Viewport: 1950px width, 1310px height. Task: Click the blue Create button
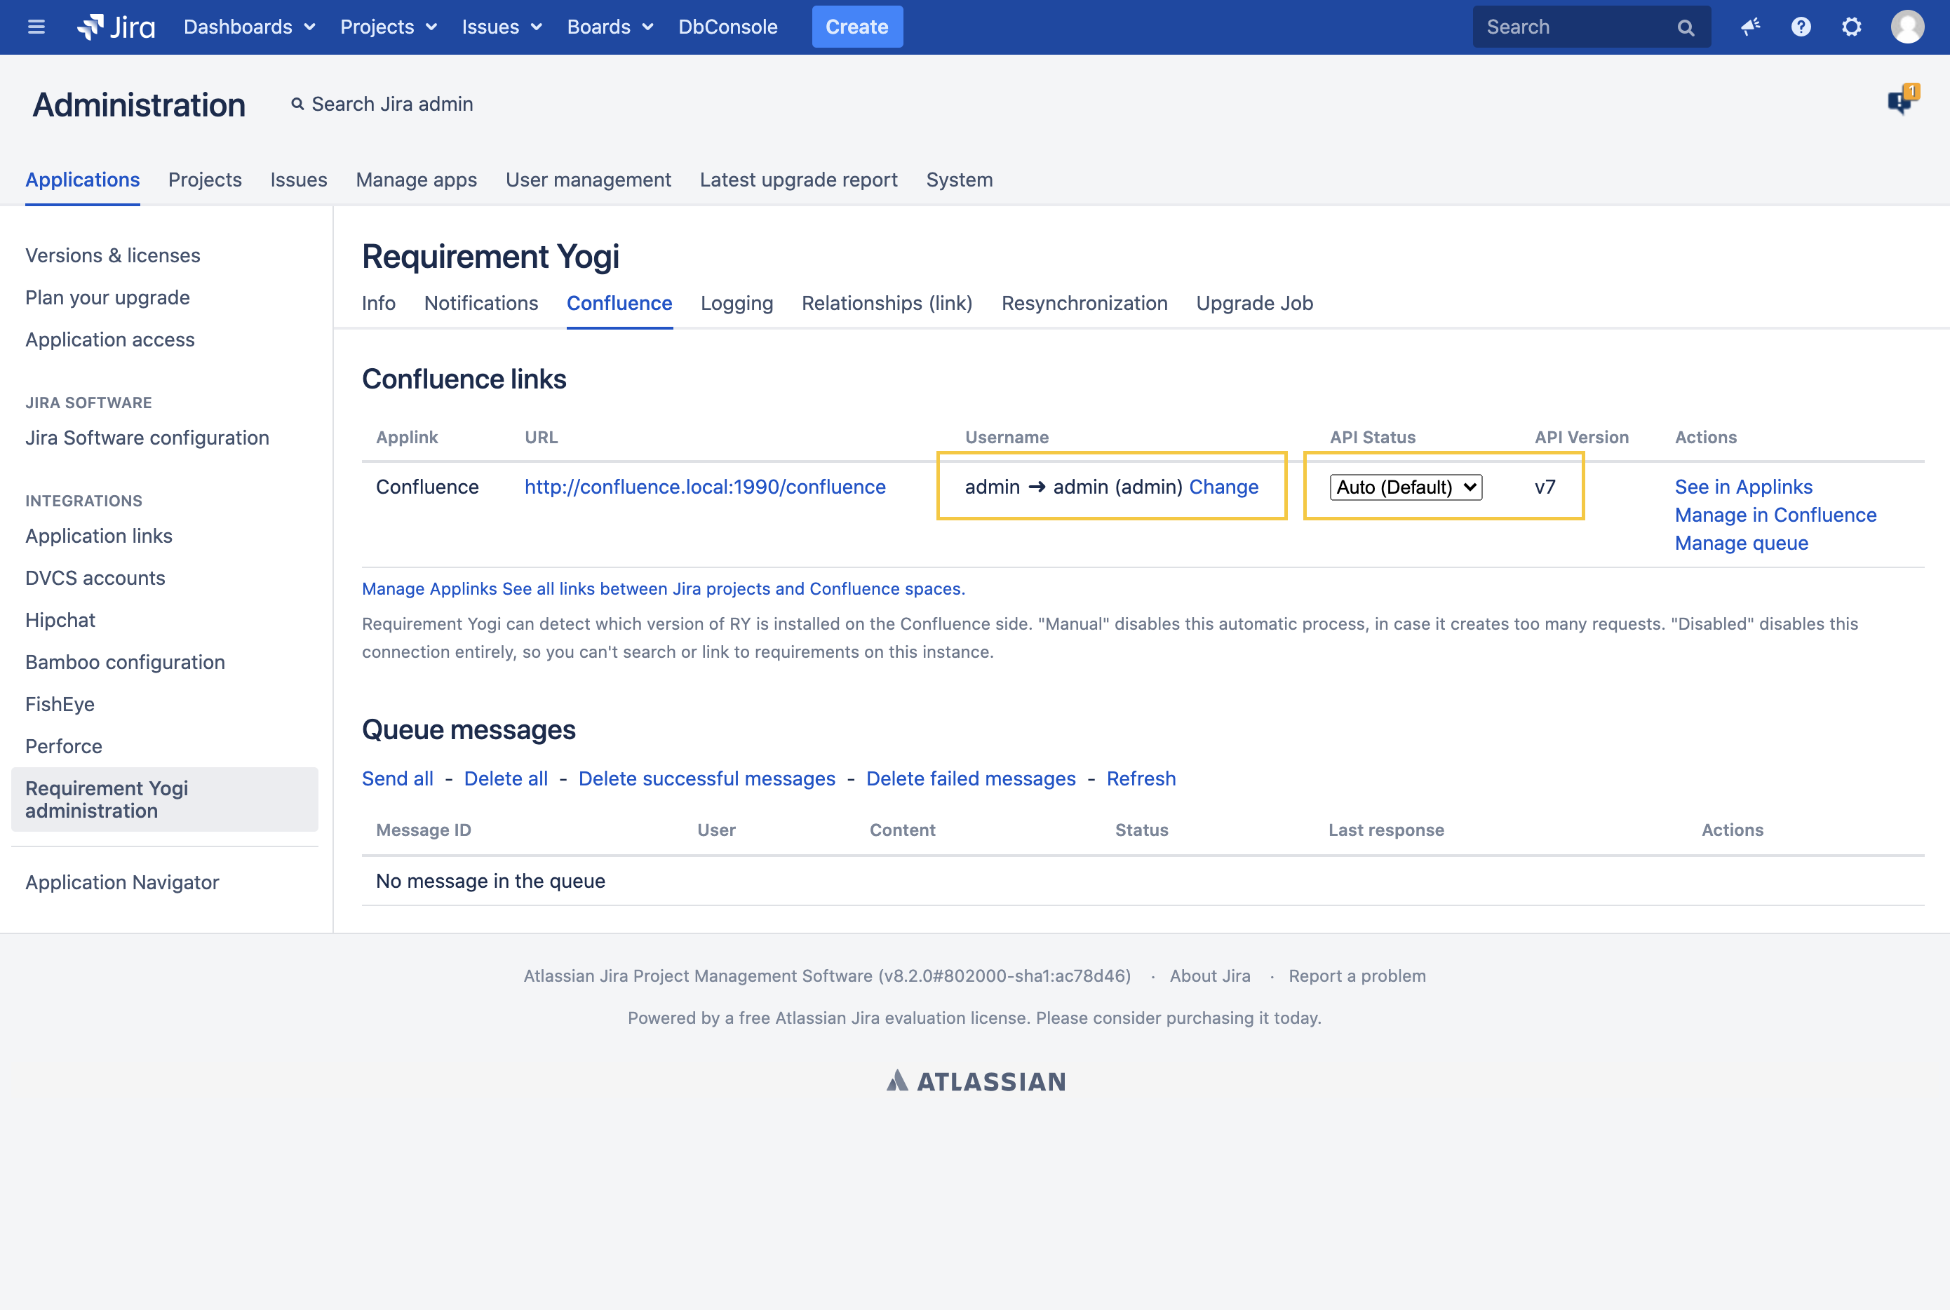click(x=856, y=27)
